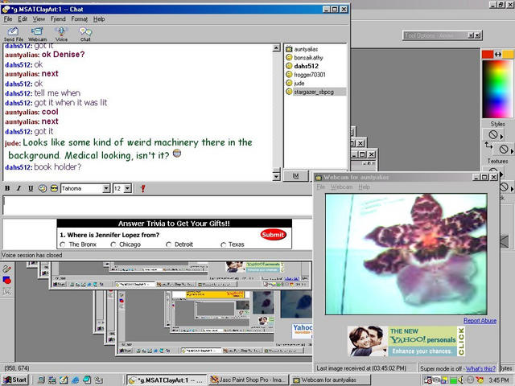Open the Friend menu in chat
The width and height of the screenshot is (515, 386).
(x=58, y=19)
